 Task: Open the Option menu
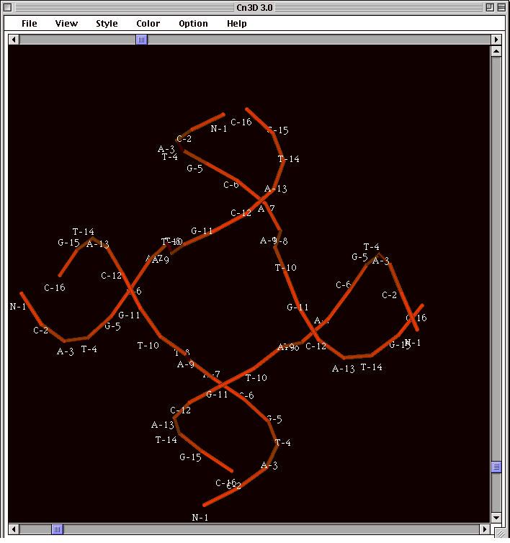pyautogui.click(x=193, y=24)
